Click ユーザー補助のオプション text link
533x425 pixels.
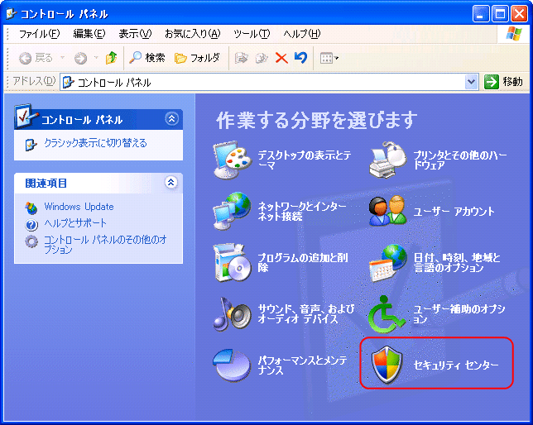(x=459, y=314)
